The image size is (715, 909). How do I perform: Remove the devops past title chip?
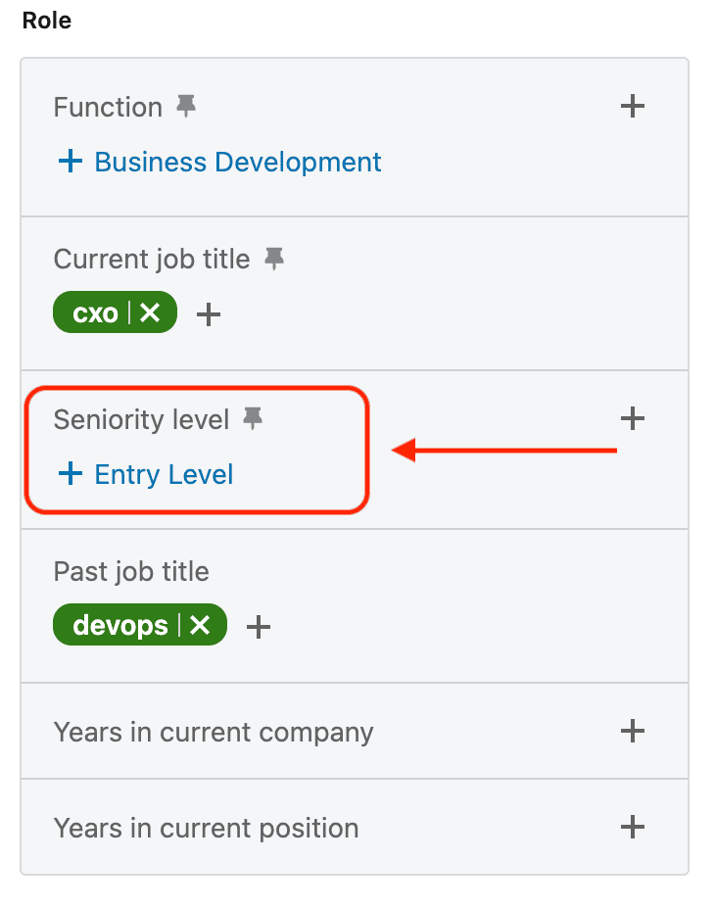point(200,625)
